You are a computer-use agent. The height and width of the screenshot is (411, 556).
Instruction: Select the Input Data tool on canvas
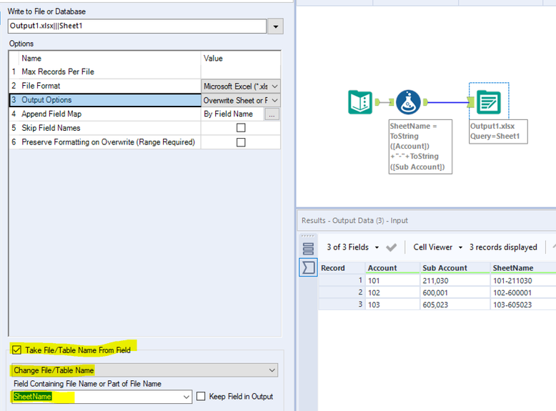tap(360, 102)
